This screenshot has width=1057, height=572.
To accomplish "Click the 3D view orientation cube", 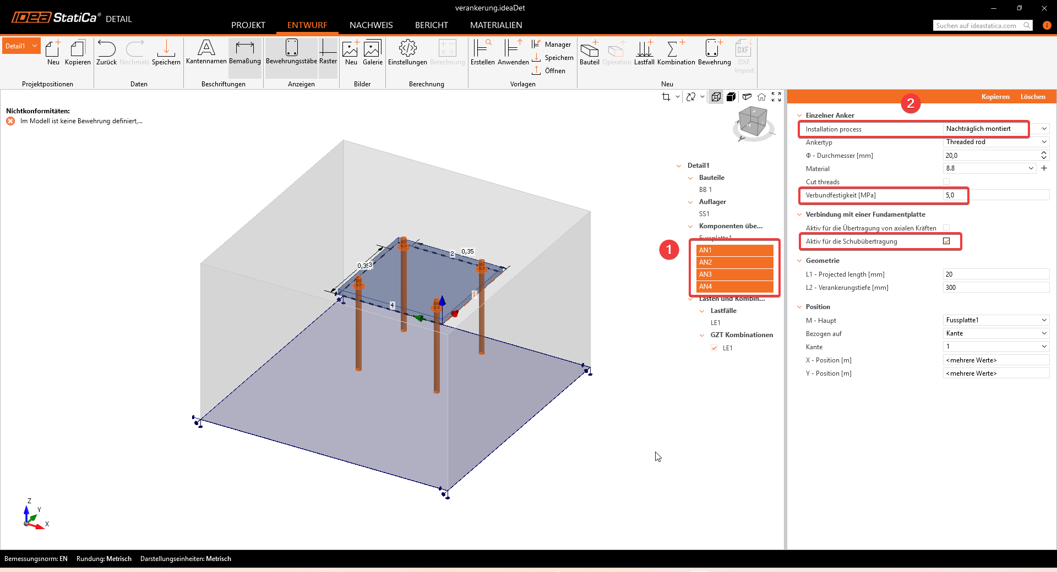I will (x=753, y=121).
